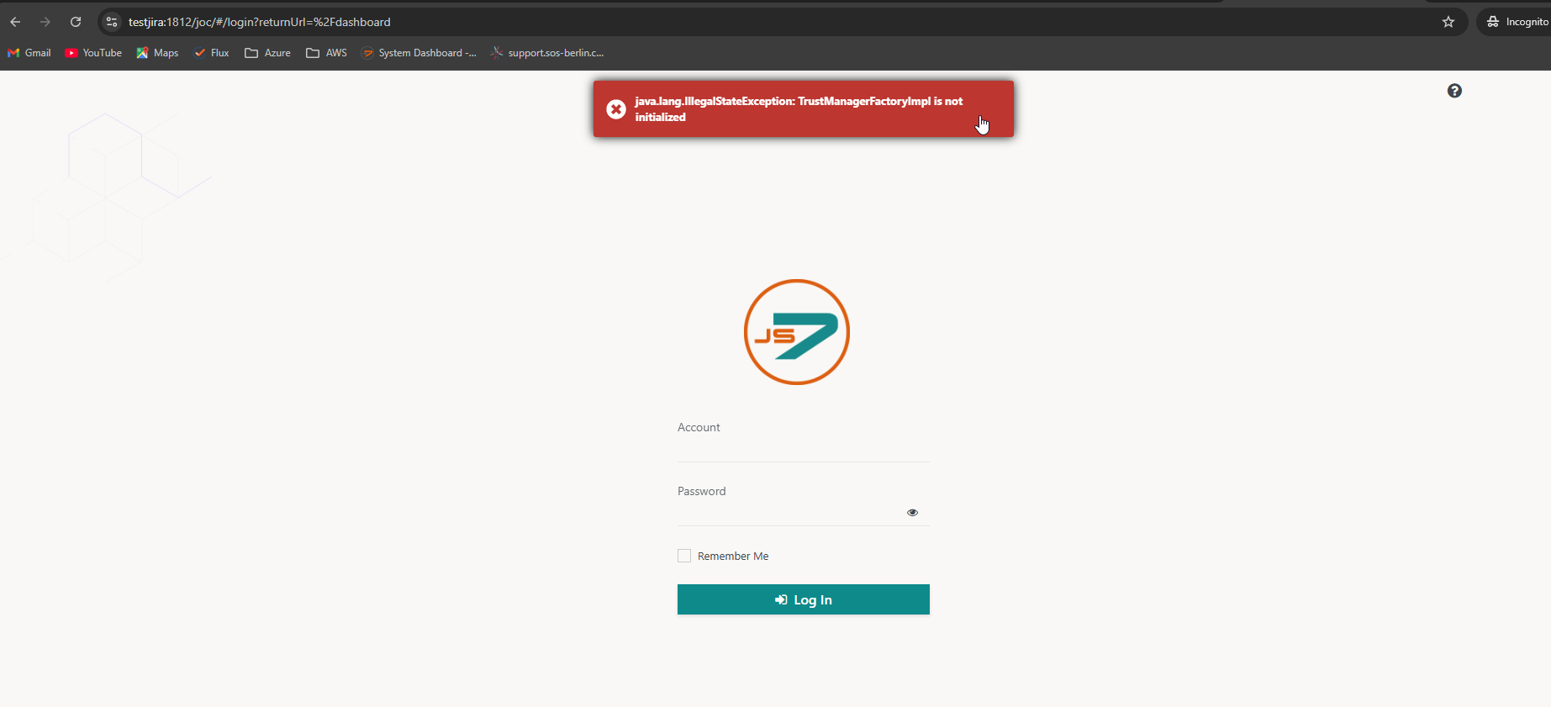
Task: Open site information icon in address bar
Action: coord(112,22)
